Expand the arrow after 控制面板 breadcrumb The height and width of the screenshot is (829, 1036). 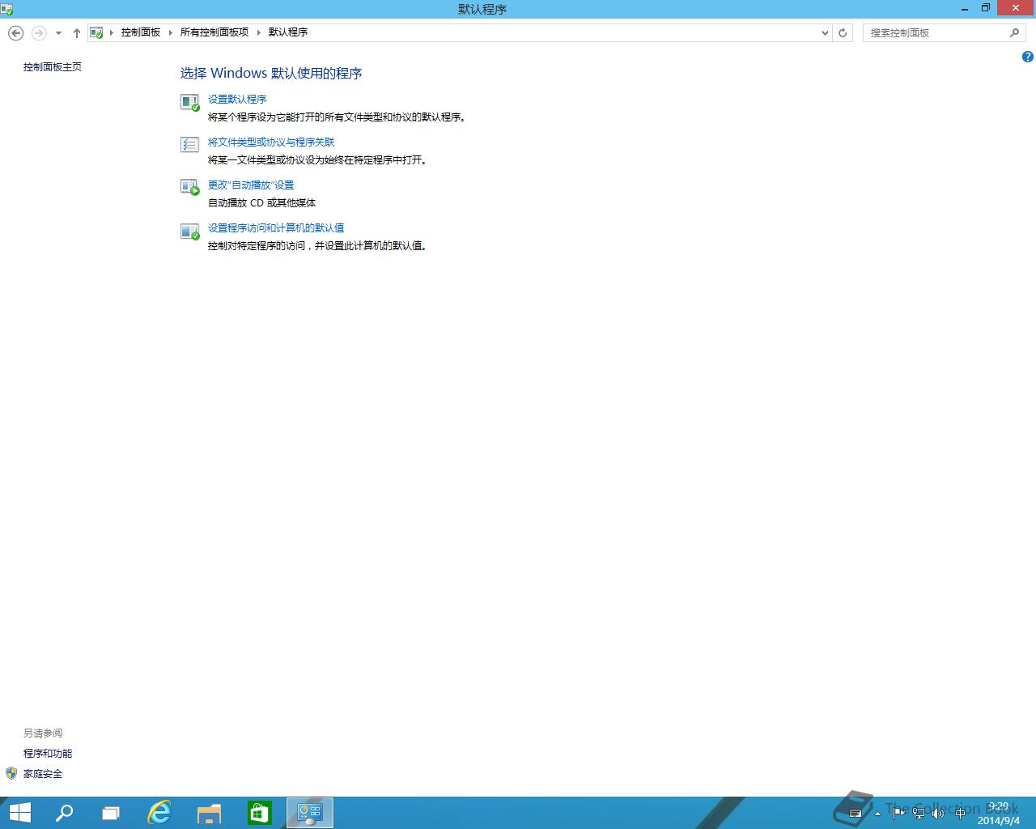point(171,32)
